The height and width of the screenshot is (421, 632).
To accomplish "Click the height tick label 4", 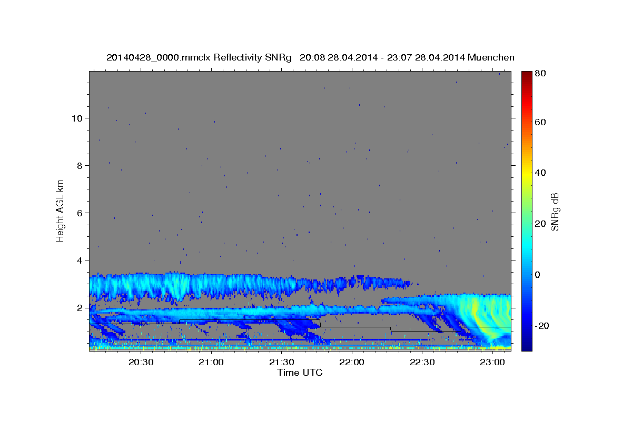I will (80, 260).
